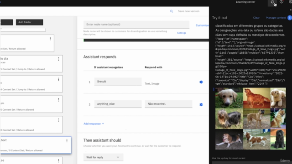Click the 'Respond with' column header

(153, 67)
